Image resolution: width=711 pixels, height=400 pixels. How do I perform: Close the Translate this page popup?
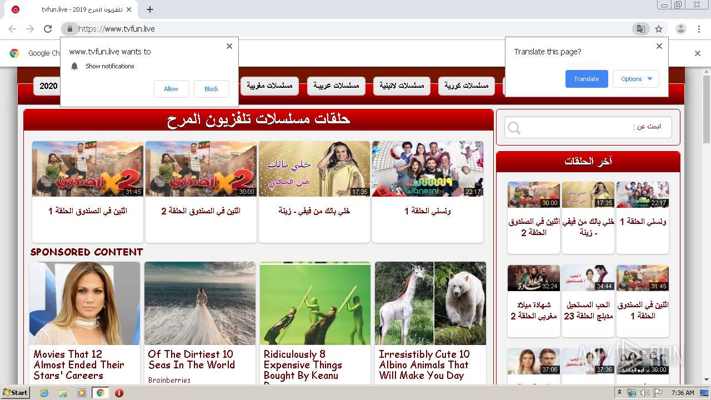(x=659, y=46)
